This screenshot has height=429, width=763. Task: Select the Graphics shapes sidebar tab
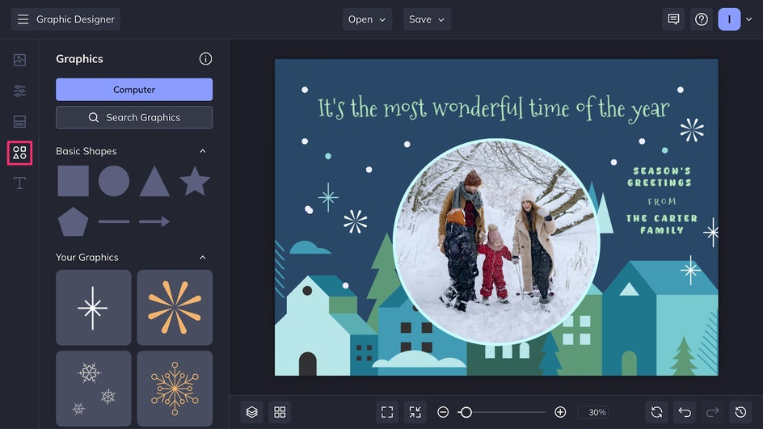19,153
